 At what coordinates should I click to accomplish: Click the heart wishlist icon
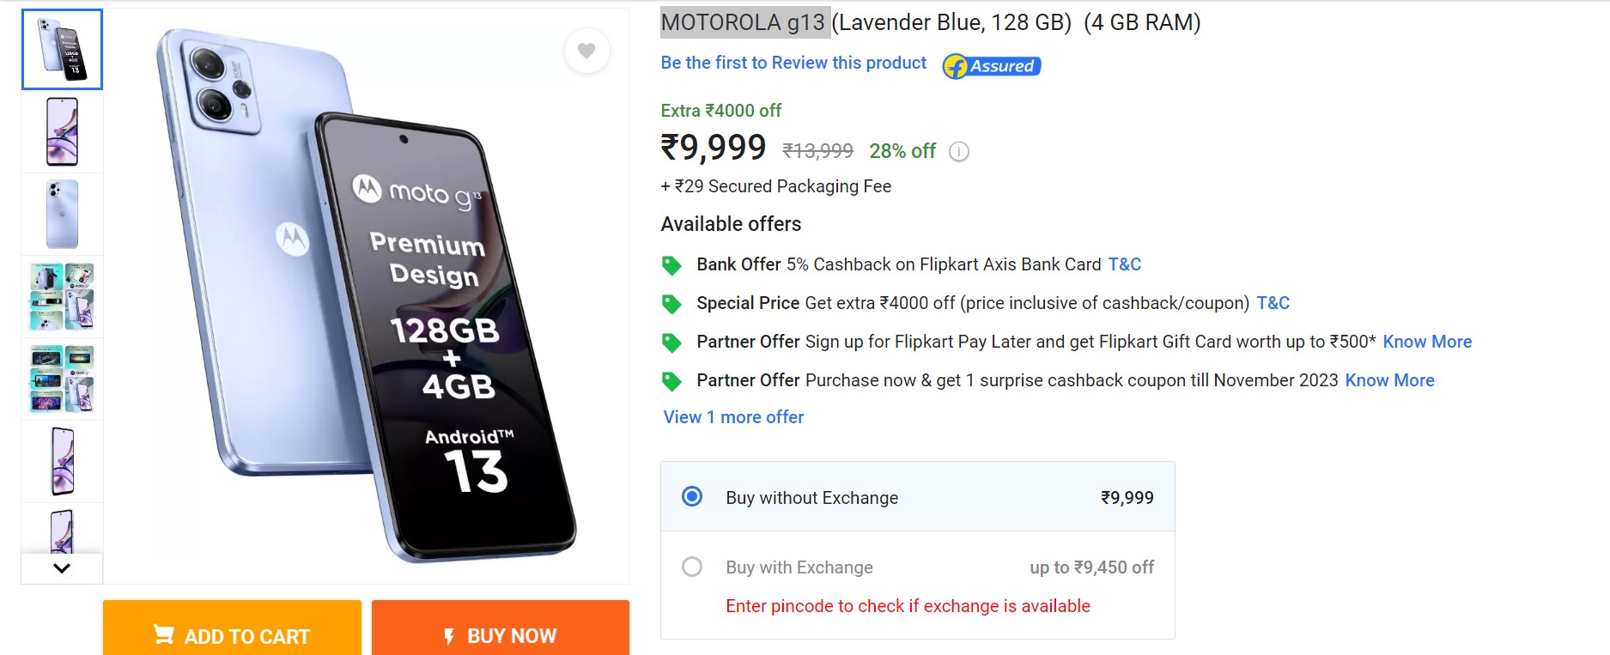(x=586, y=51)
